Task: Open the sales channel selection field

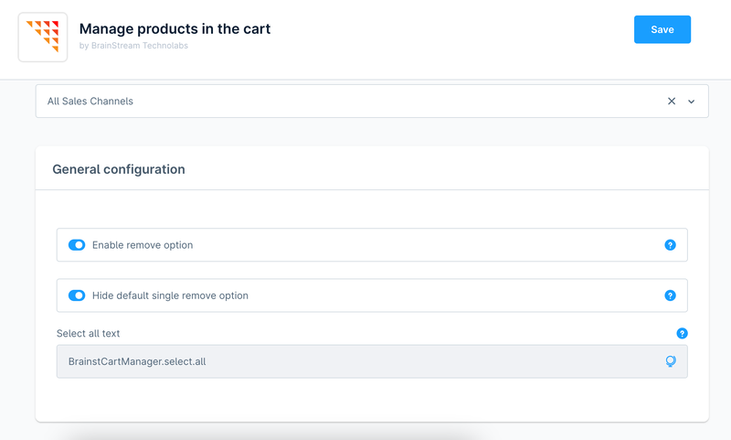Action: click(365, 102)
